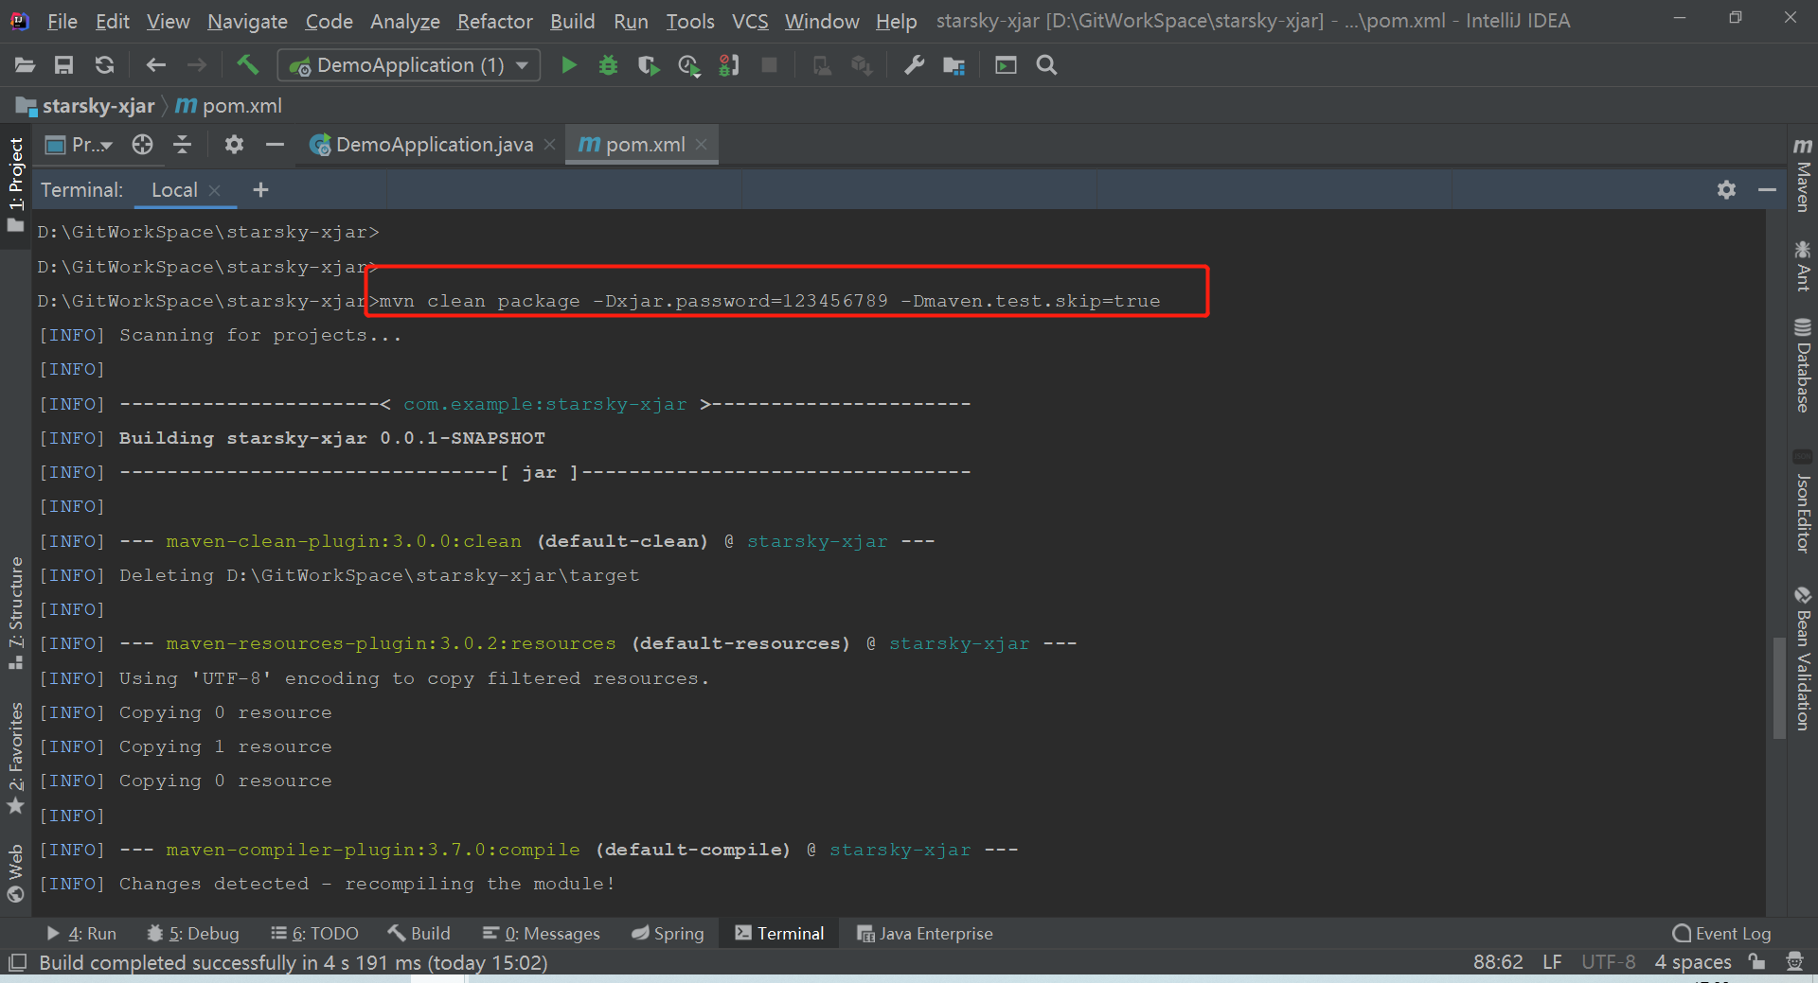
Task: Search everywhere with the magnifier icon
Action: coord(1046,65)
